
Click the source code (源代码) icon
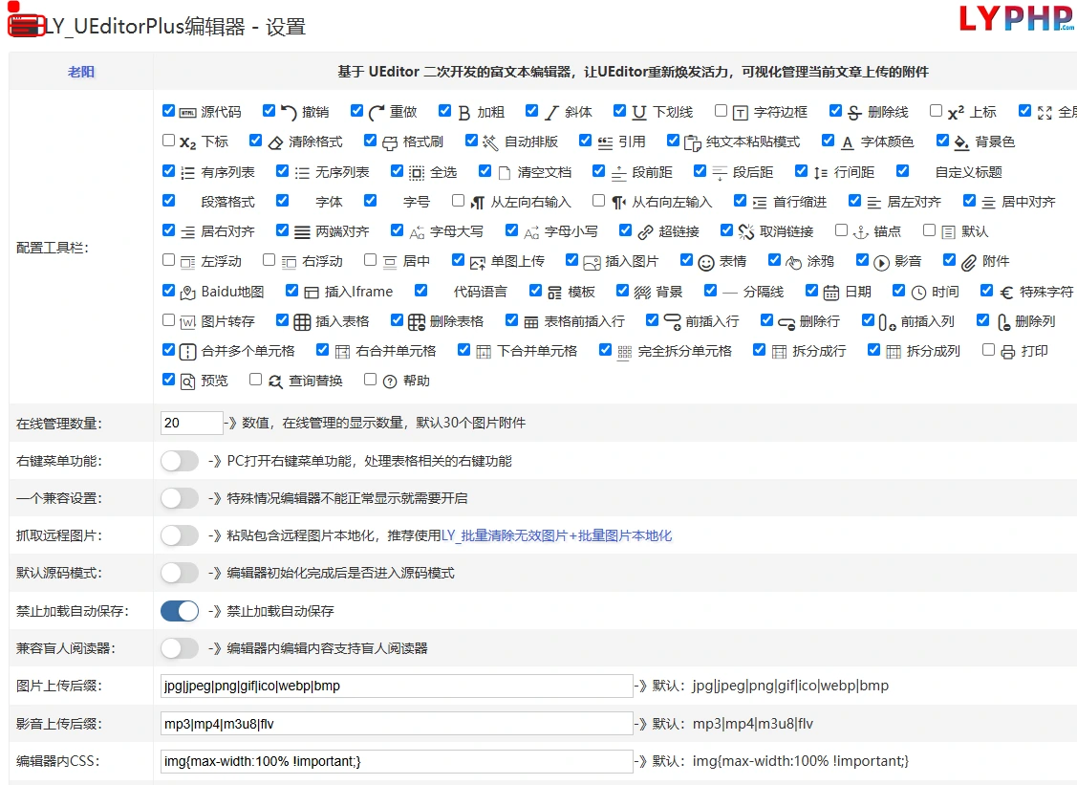click(187, 113)
